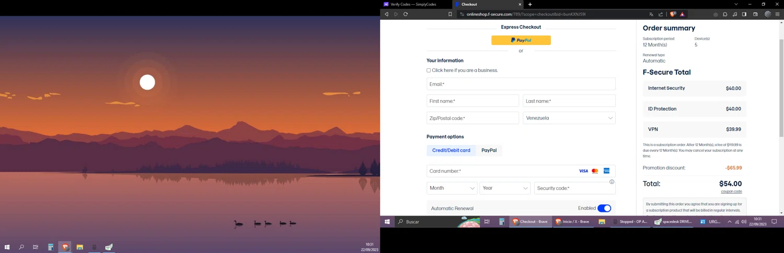Open network status tray icon
Screen dimensions: 784x253
tap(737, 222)
